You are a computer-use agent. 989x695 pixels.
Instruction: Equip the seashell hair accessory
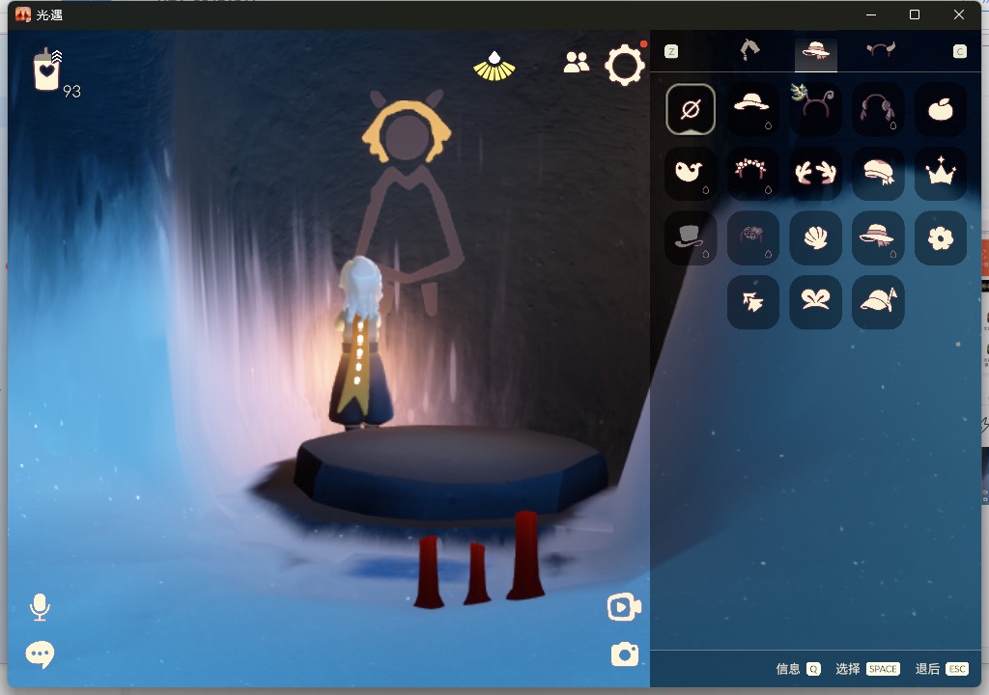pos(815,237)
